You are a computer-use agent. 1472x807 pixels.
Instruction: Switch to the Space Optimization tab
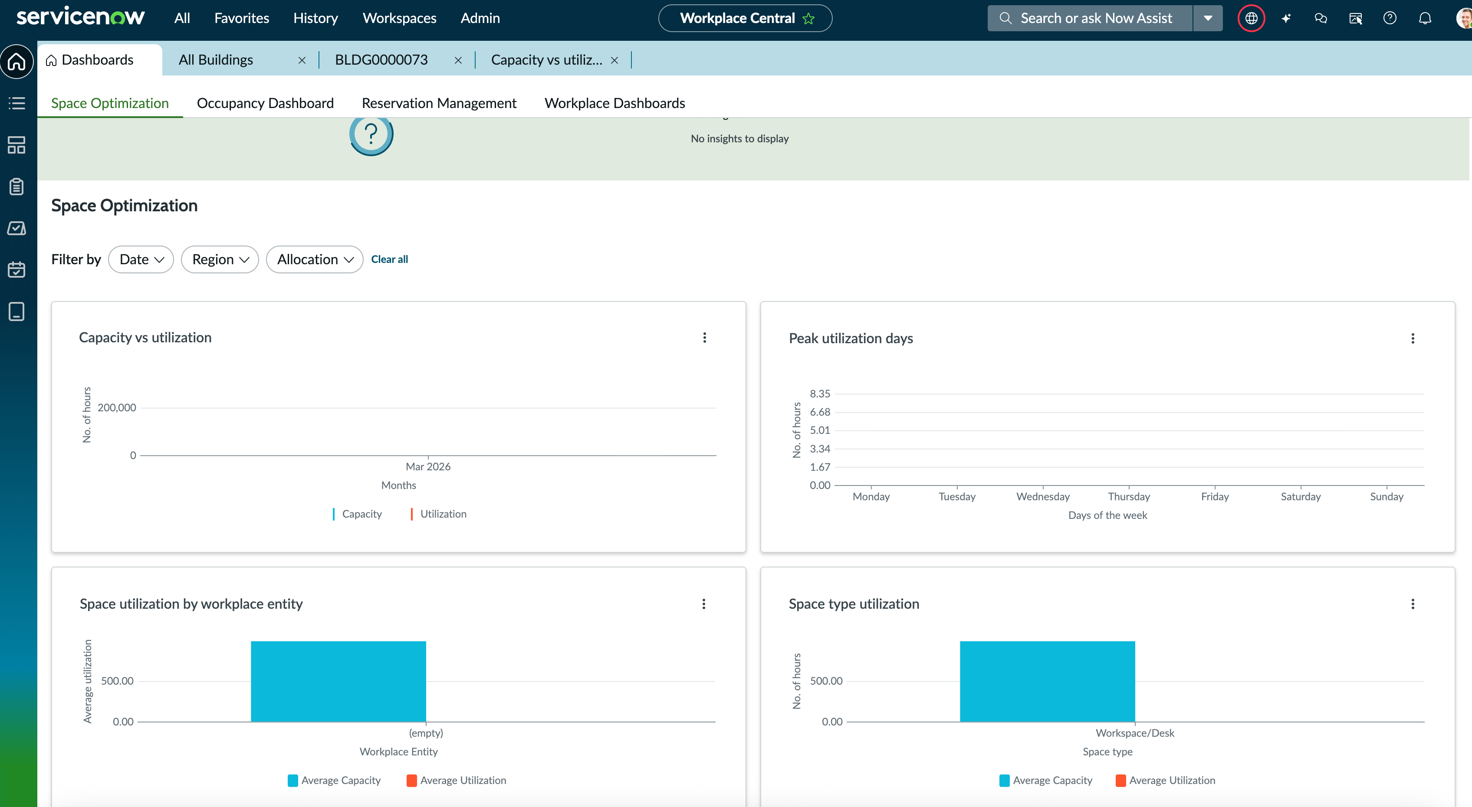(x=110, y=103)
